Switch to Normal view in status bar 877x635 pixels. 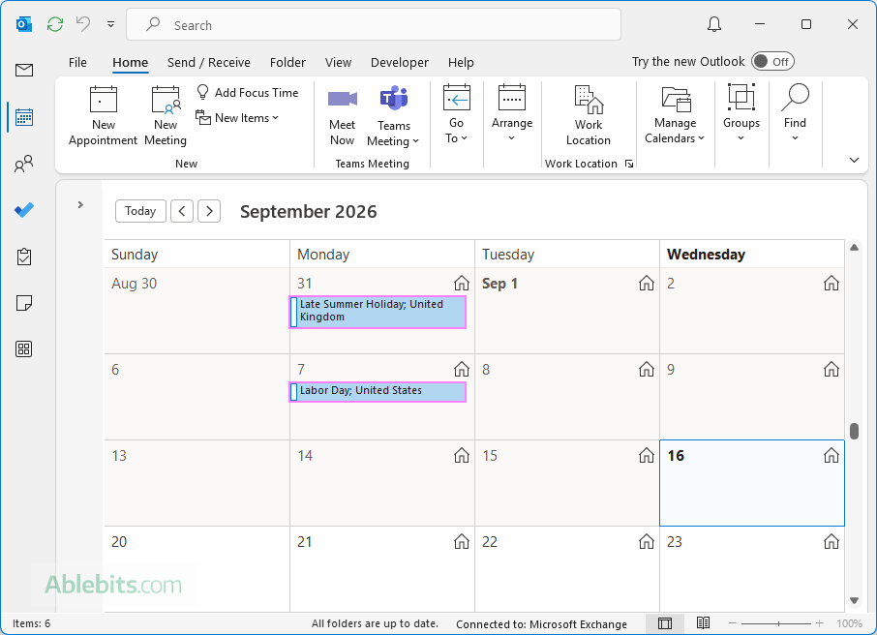tap(665, 623)
